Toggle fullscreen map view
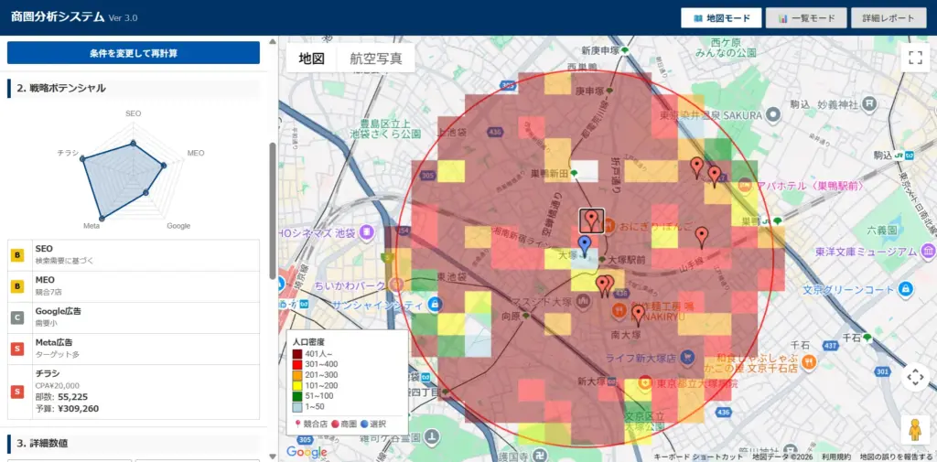 (915, 58)
